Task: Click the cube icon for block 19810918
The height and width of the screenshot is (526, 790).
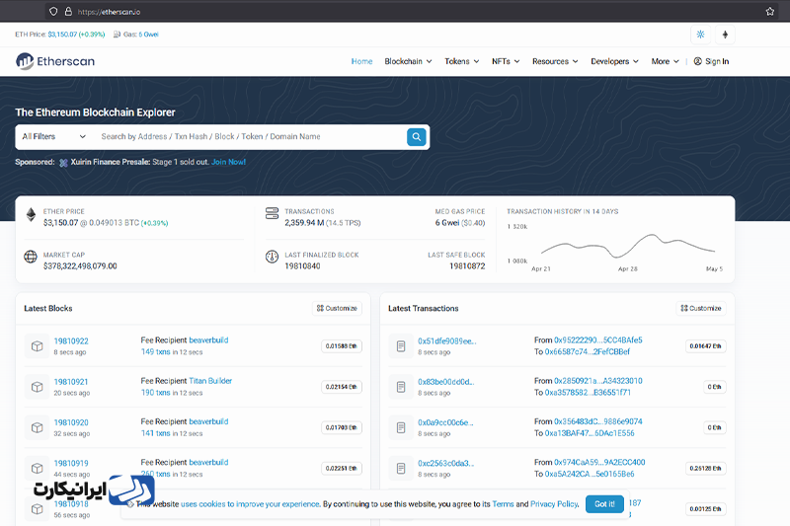Action: tap(37, 509)
